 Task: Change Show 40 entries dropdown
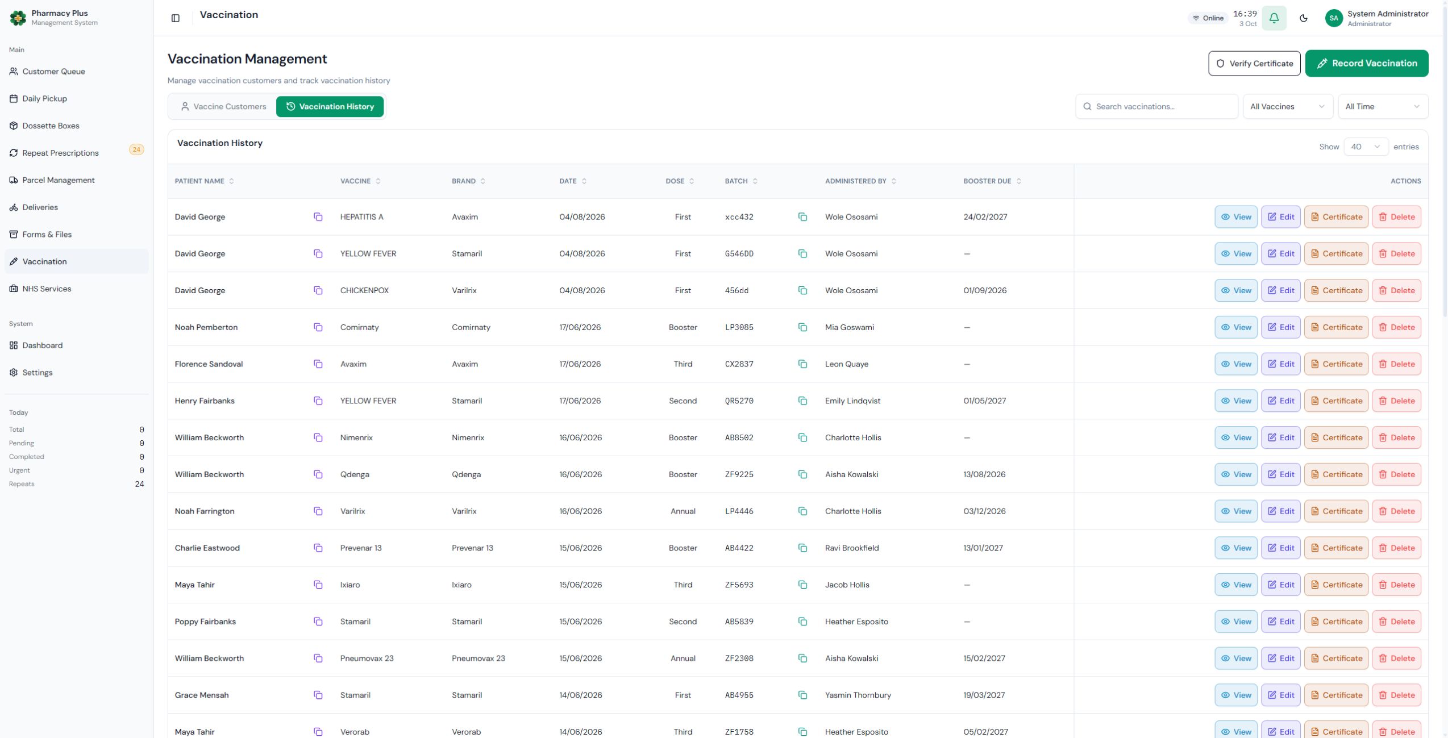(1366, 147)
